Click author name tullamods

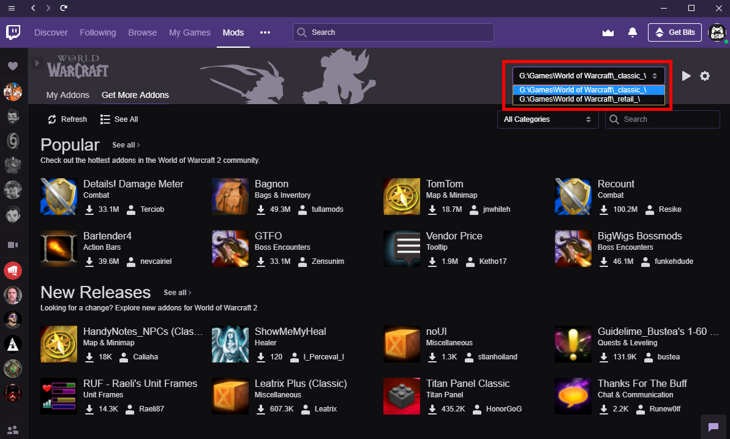(328, 209)
